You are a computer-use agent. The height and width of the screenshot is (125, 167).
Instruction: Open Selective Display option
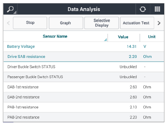pyautogui.click(x=102, y=23)
